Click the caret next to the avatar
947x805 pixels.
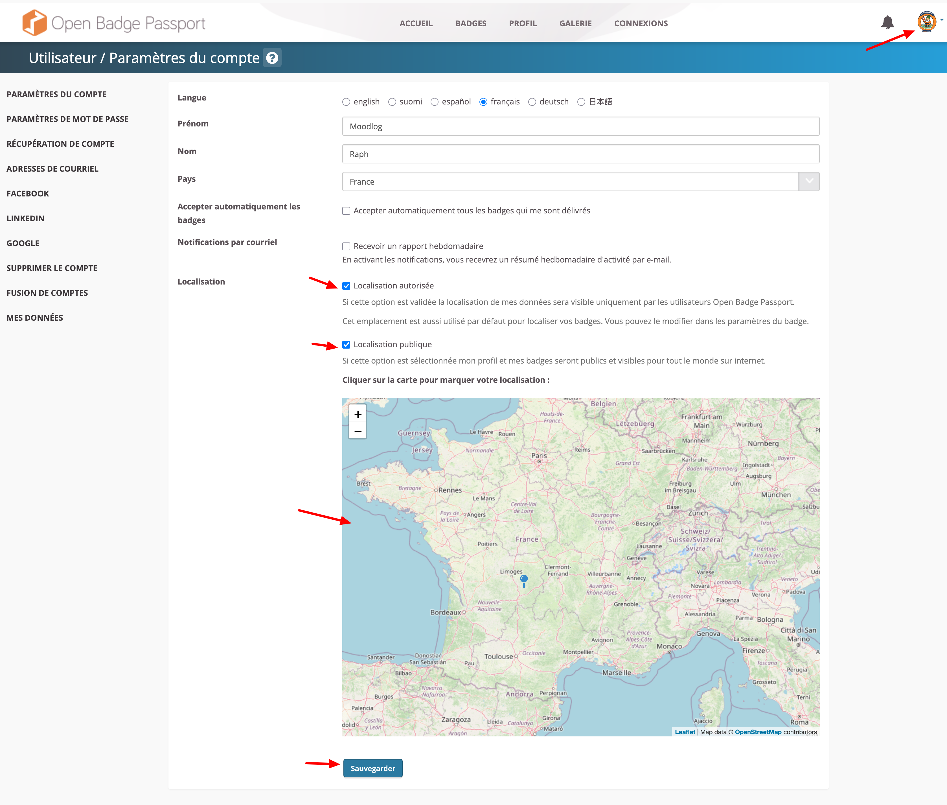pyautogui.click(x=942, y=20)
